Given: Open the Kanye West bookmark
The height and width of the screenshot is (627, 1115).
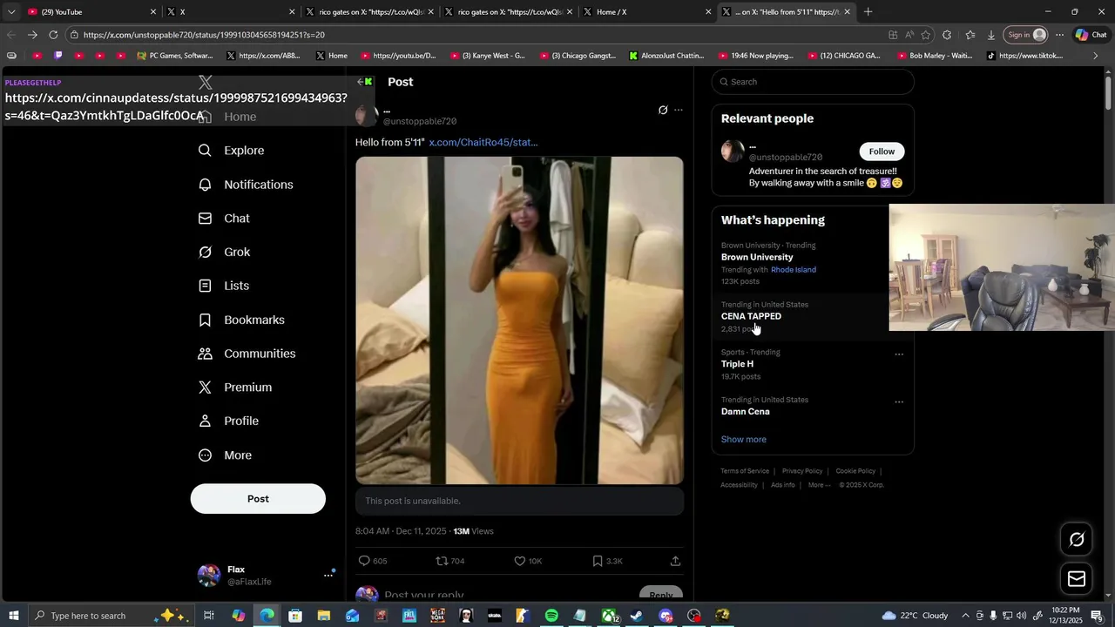Looking at the screenshot, I should 488,56.
